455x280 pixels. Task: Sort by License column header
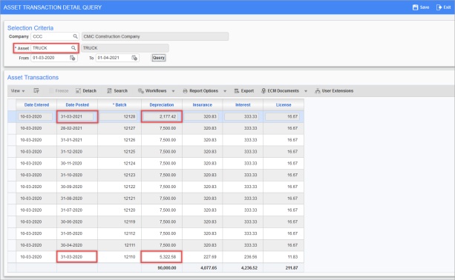pyautogui.click(x=284, y=105)
